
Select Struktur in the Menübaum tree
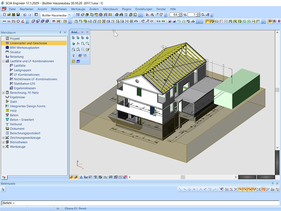tap(15, 52)
